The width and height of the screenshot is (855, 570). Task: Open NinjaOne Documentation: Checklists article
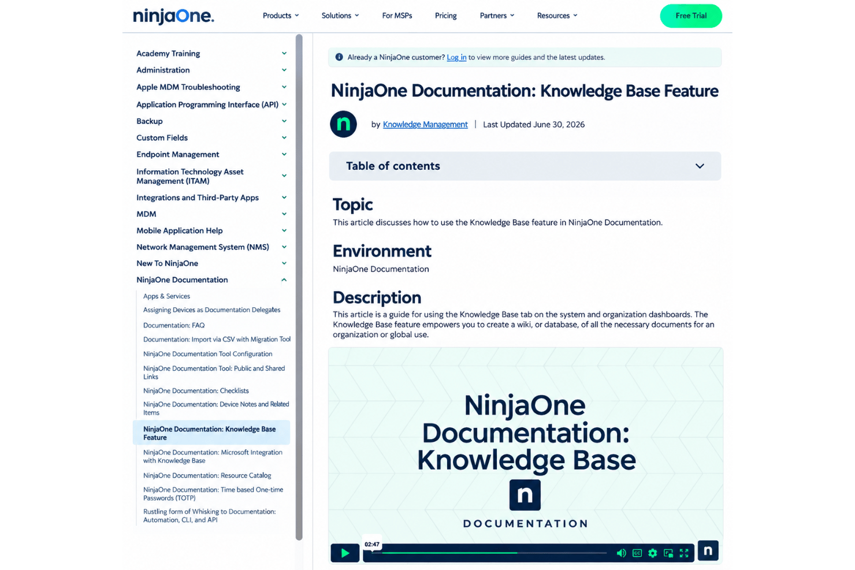196,391
